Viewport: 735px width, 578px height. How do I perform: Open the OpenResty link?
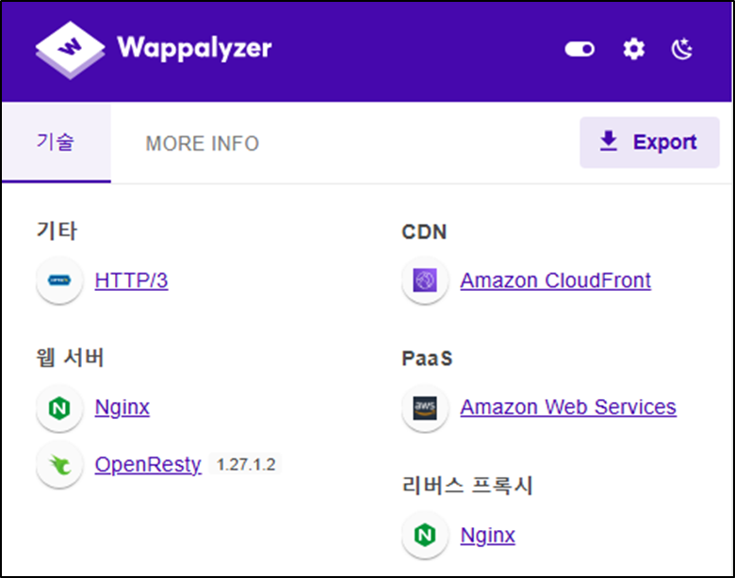click(x=148, y=465)
